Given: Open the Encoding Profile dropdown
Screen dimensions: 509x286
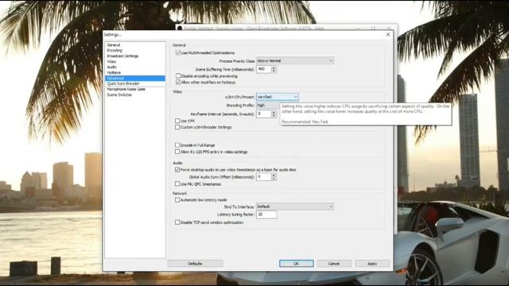Looking at the screenshot, I should click(x=268, y=106).
